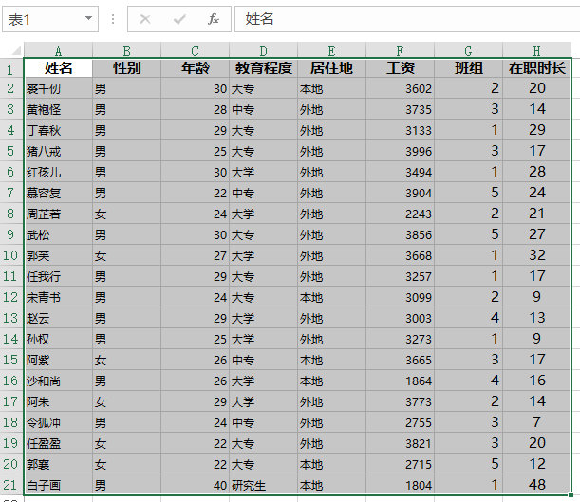Click the select-all corner triangle
580x502 pixels.
click(x=16, y=50)
